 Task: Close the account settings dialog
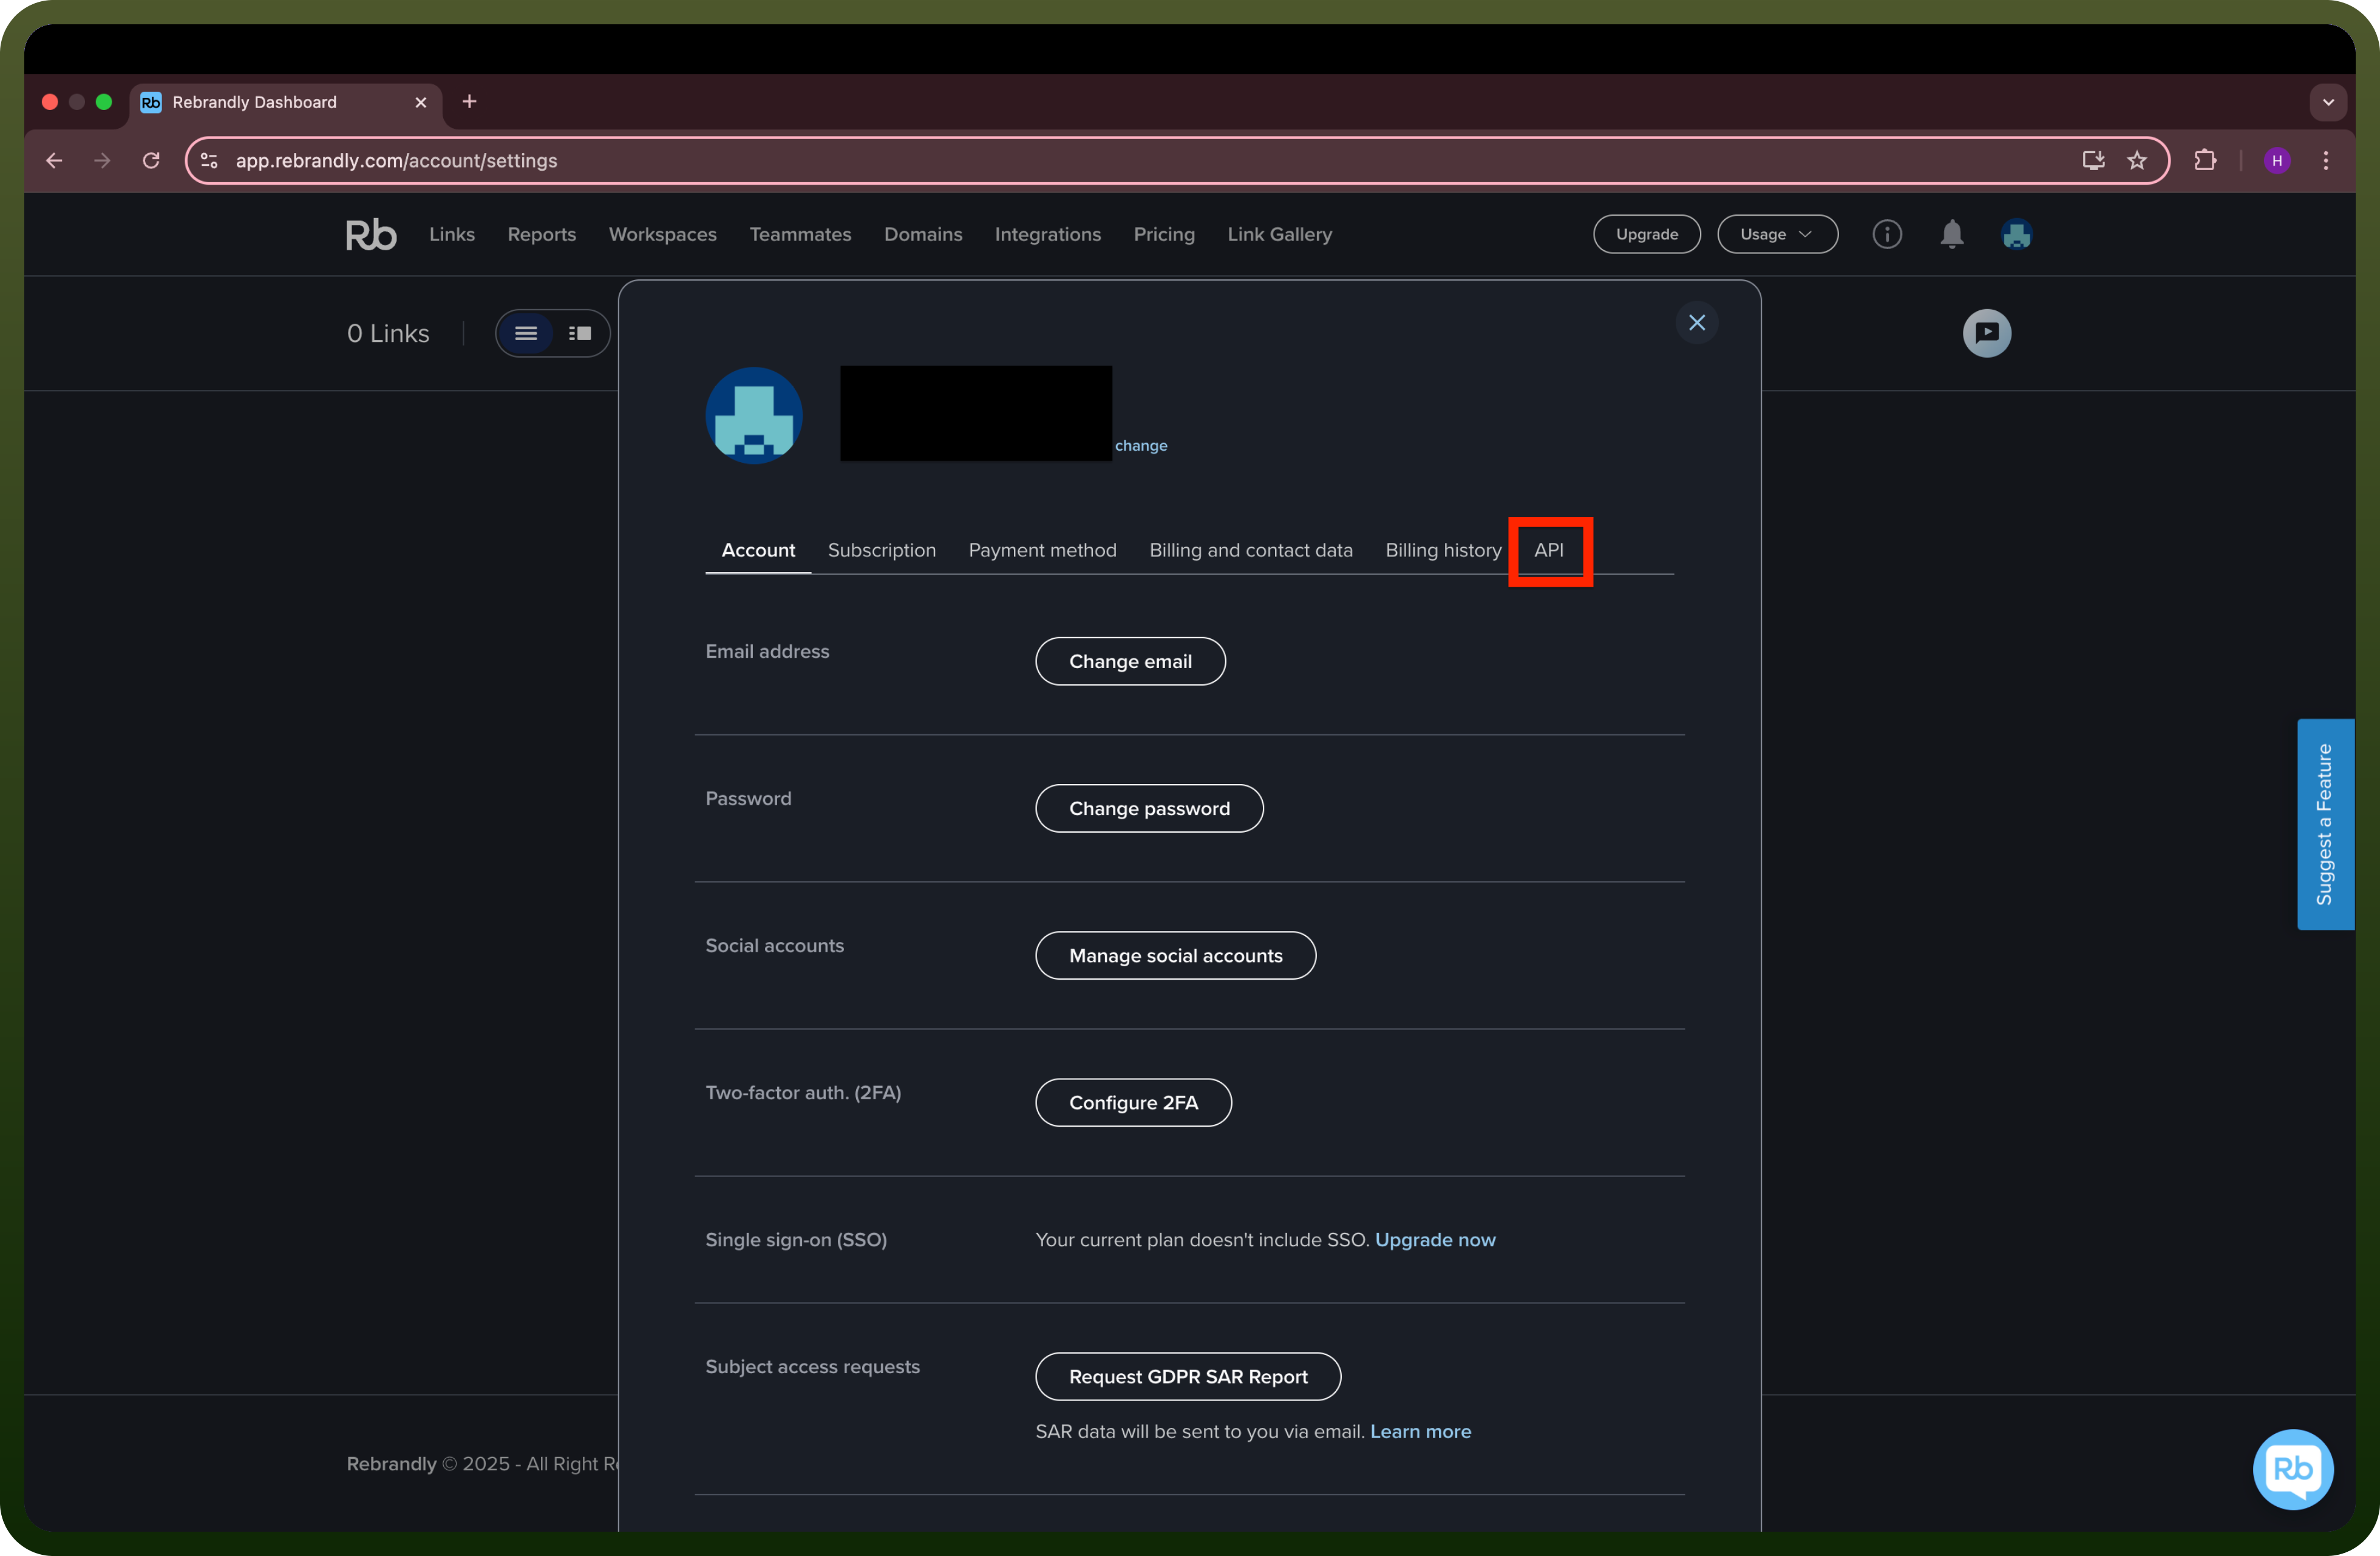[x=1697, y=322]
